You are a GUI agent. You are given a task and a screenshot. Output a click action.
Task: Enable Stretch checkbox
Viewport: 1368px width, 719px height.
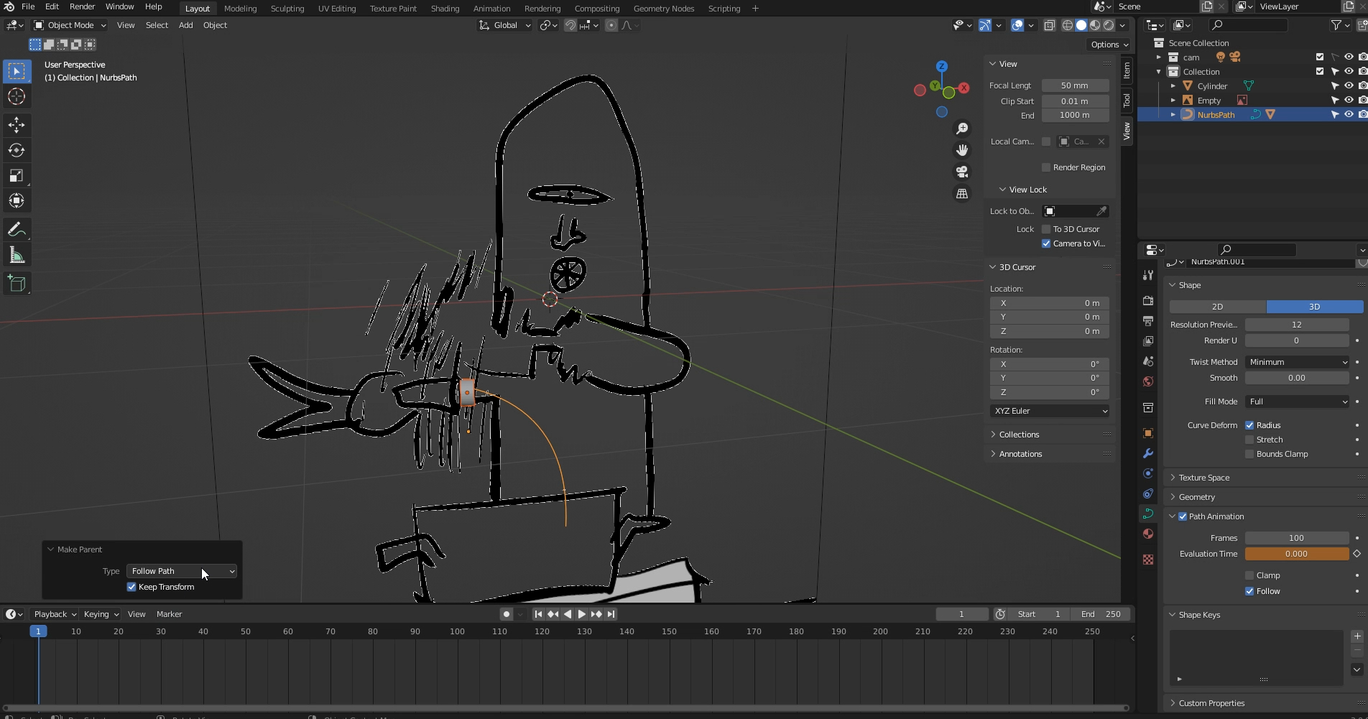(1249, 440)
